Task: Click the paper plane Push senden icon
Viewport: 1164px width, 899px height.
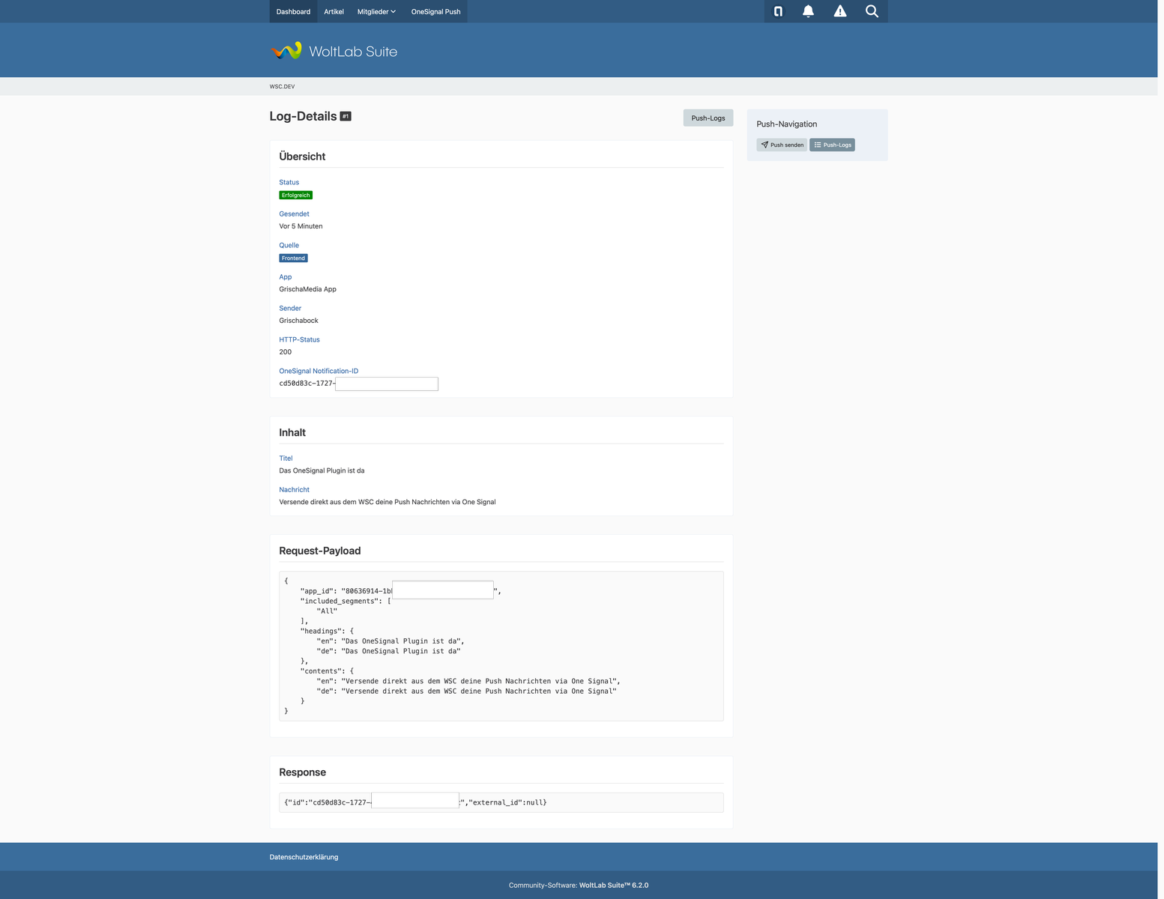Action: coord(765,145)
